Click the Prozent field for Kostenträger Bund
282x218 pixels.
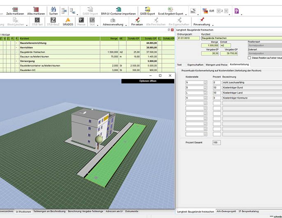(x=217, y=88)
